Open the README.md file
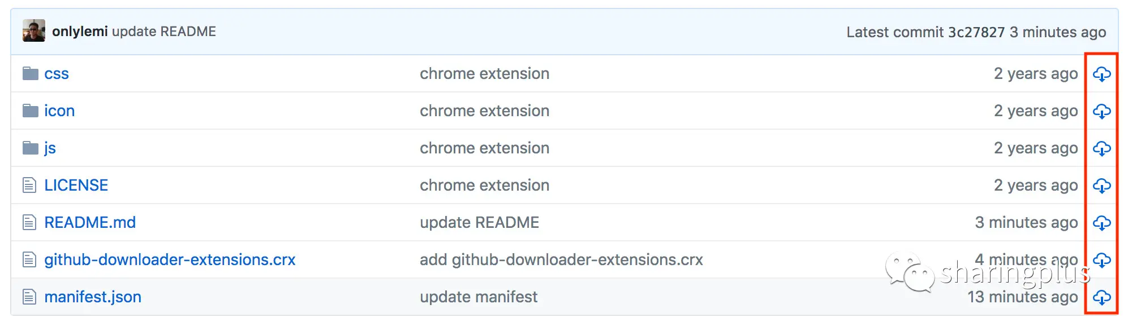This screenshot has width=1128, height=326. [90, 223]
